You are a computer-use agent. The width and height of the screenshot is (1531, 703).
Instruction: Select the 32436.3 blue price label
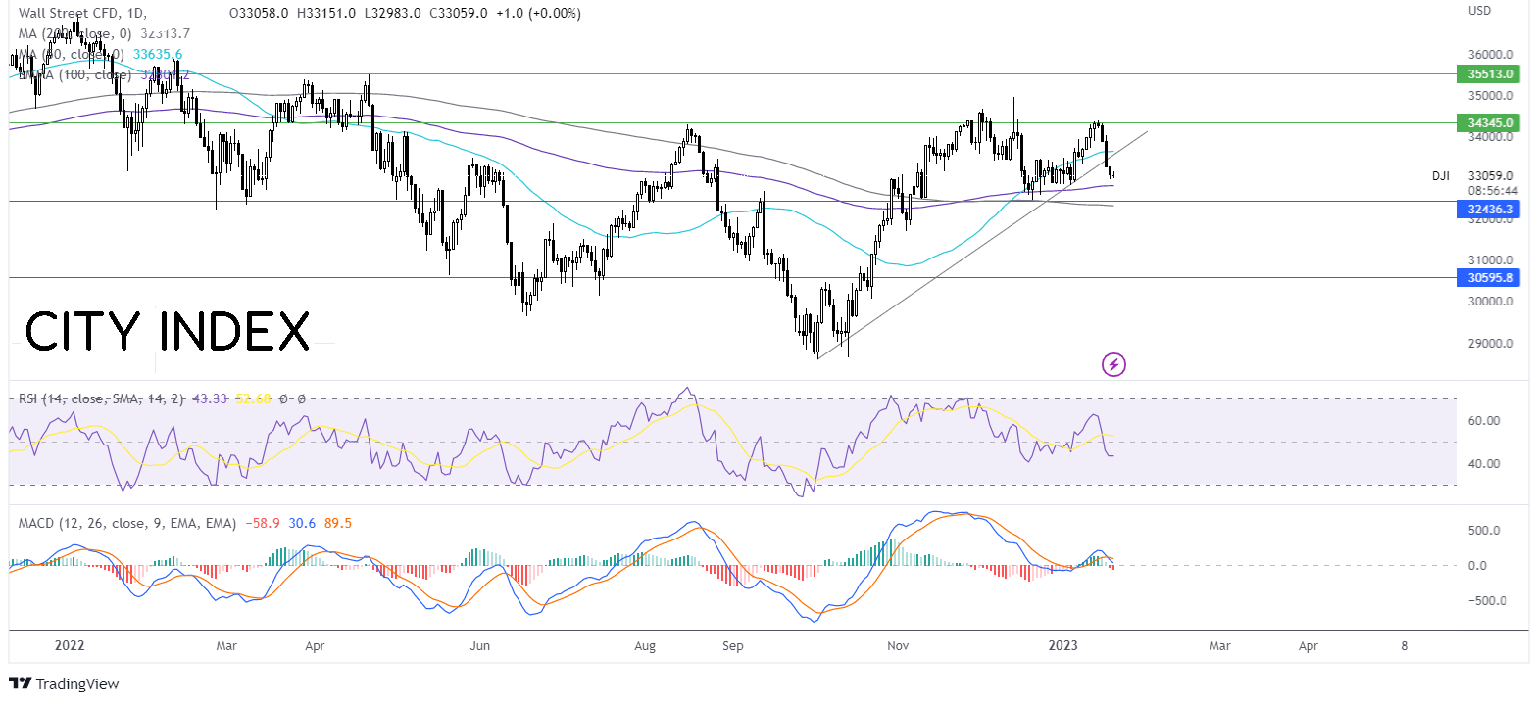point(1493,210)
